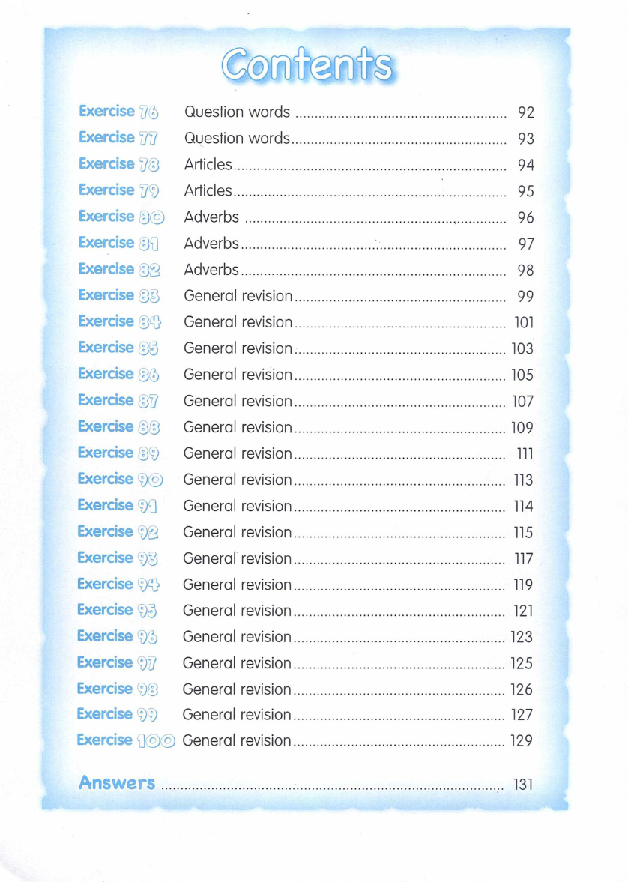Select page number 126
Image resolution: width=628 pixels, height=882 pixels.
coord(522,689)
